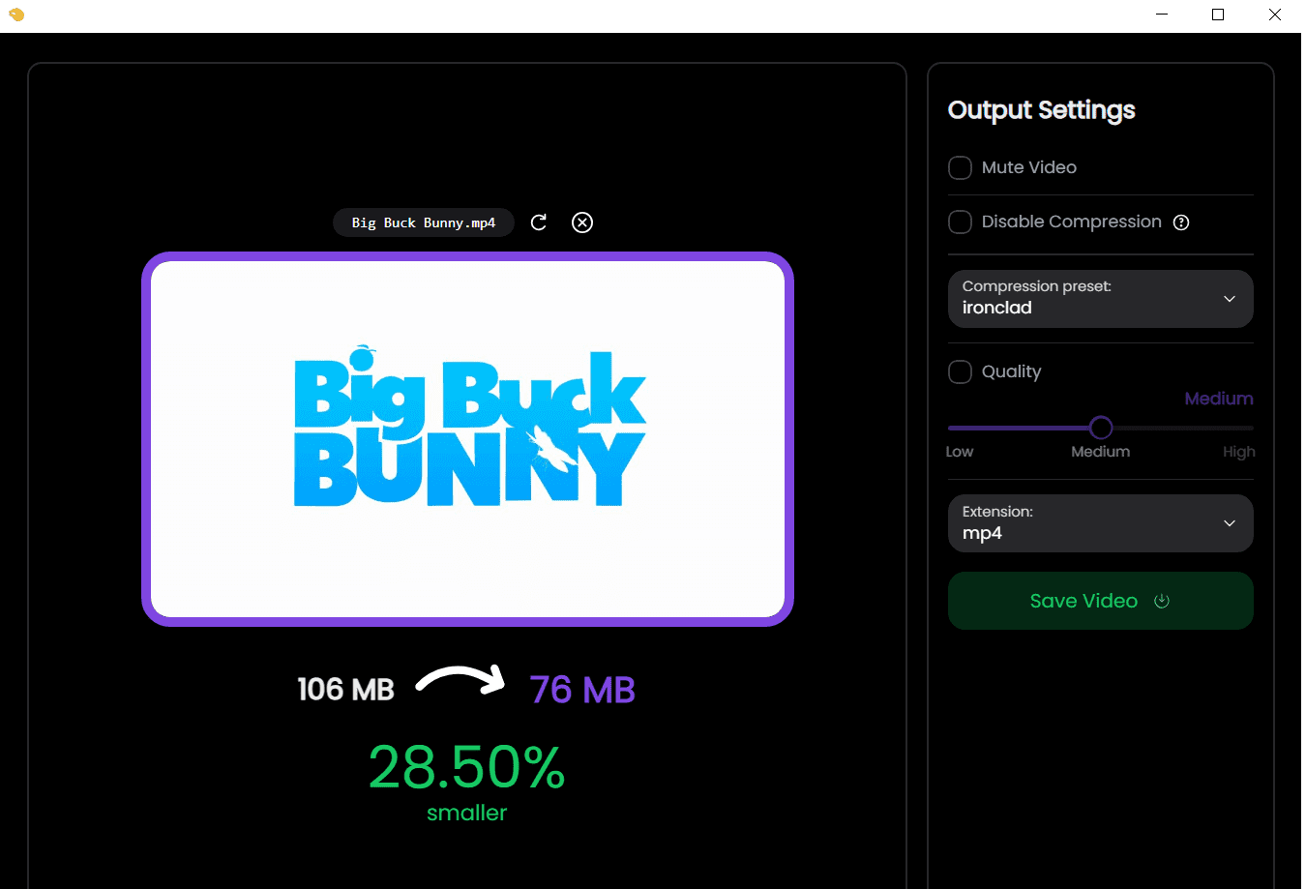The image size is (1306, 889).
Task: Set quality slider to Low end
Action: (950, 428)
